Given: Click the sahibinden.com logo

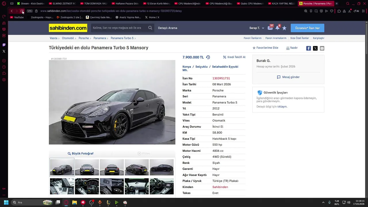Looking at the screenshot, I should point(68,28).
